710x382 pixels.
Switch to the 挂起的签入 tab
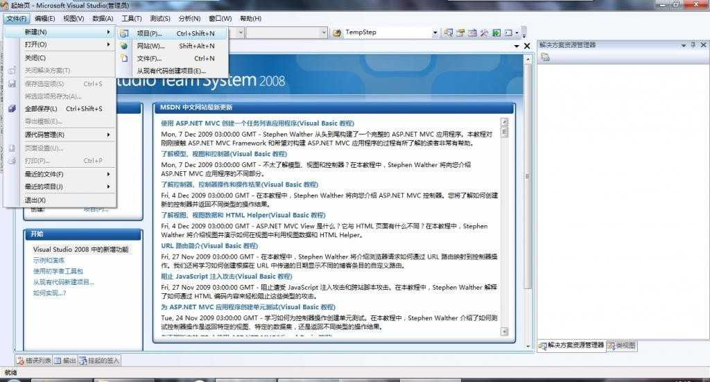(99, 361)
